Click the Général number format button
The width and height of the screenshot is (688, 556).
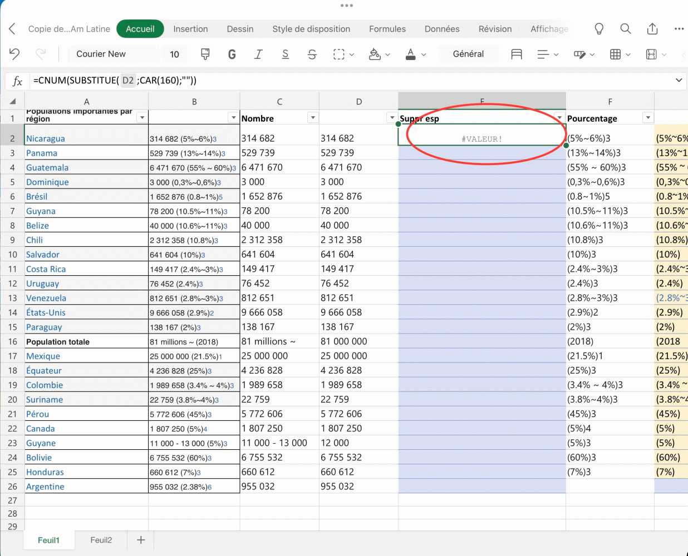(x=468, y=54)
